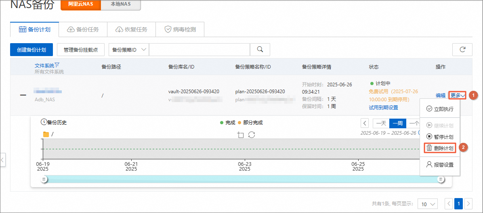Select page 1 in pagination
Screen dimensions: 483x213
[x=459, y=203]
